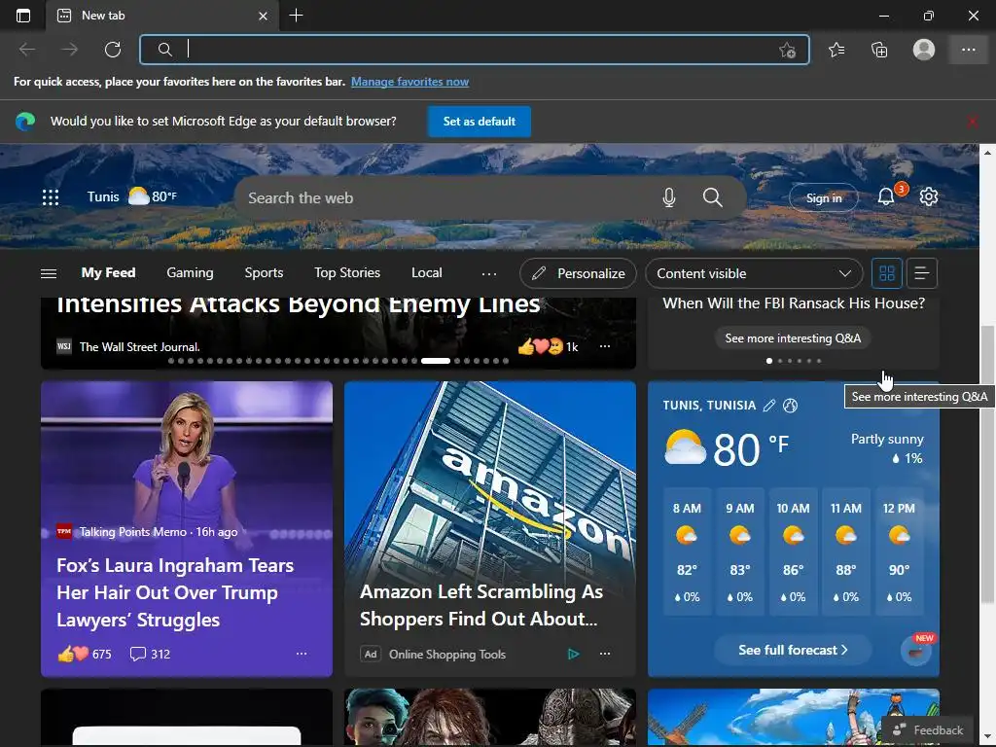Open the 12 PM hourly forecast
This screenshot has width=996, height=747.
click(x=899, y=551)
